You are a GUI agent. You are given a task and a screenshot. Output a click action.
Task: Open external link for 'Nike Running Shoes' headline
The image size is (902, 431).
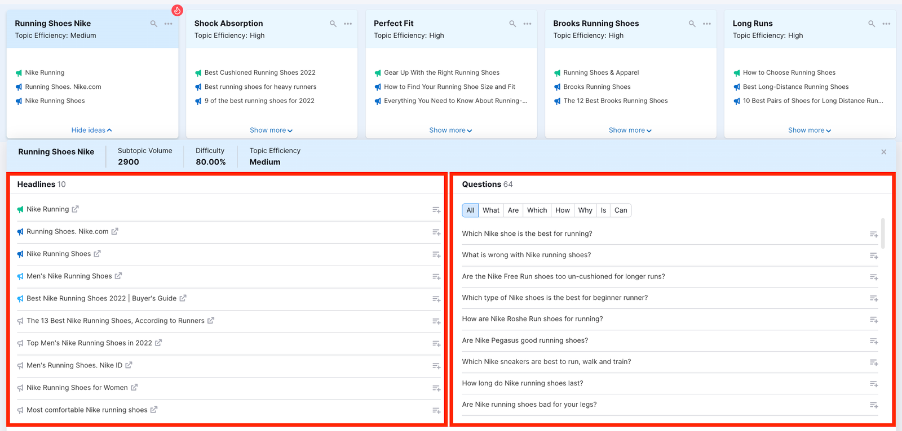tap(97, 254)
